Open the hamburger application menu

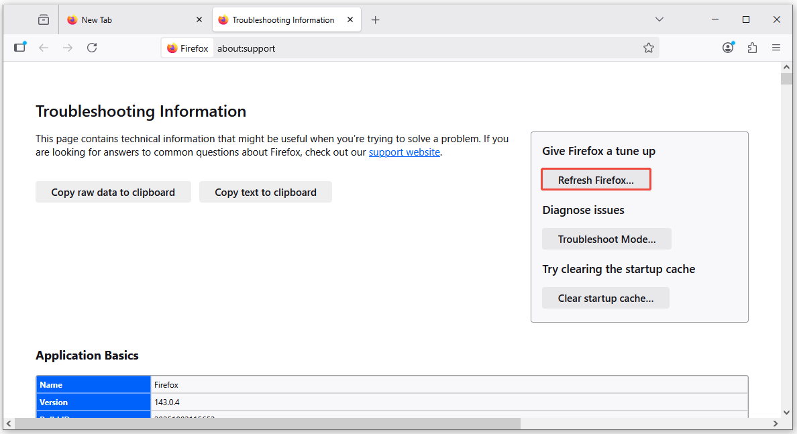click(776, 48)
